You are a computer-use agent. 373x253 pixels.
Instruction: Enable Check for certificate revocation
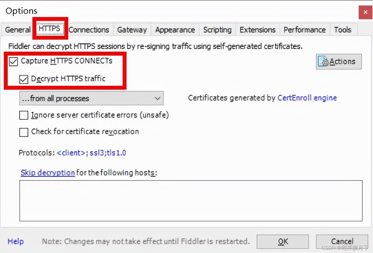pos(24,132)
